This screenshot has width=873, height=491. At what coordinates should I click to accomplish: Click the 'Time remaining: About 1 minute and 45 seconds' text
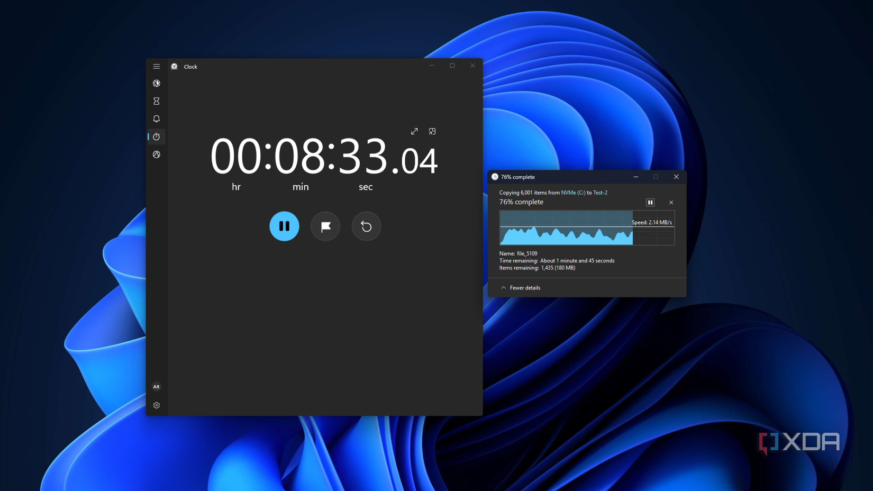tap(557, 261)
